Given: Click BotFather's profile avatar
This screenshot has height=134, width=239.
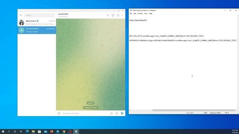Looking at the screenshot, I should (x=22, y=22).
